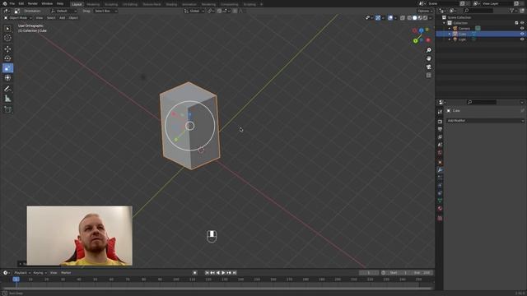Expand the Camera item in outliner
Image resolution: width=527 pixels, height=296 pixels.
(x=450, y=29)
